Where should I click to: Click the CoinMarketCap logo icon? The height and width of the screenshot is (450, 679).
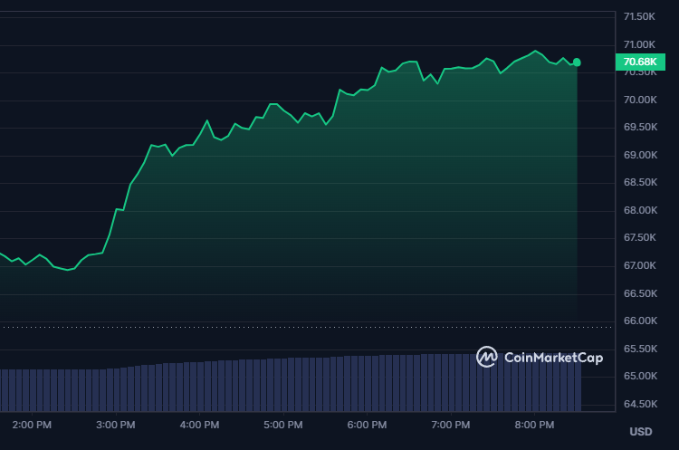tap(487, 357)
